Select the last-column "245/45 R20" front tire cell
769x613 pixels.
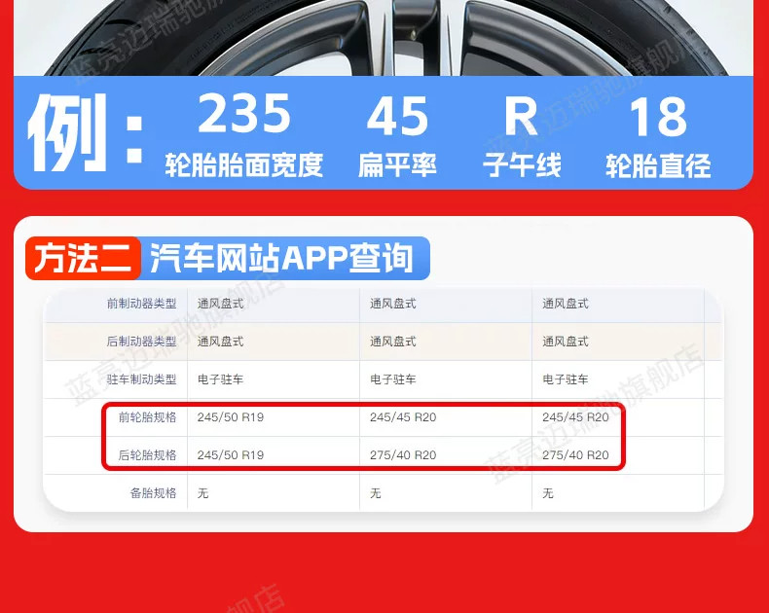coord(575,417)
